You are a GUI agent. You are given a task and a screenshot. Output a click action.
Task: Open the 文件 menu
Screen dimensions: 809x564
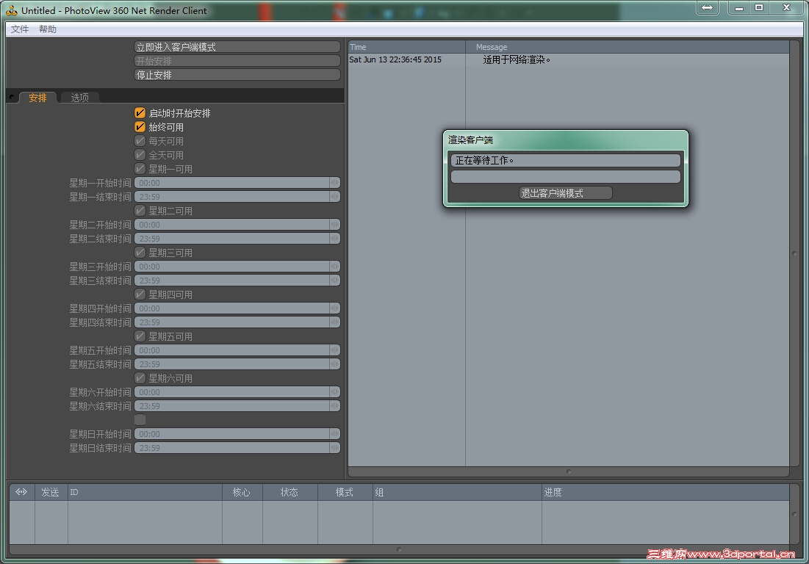point(20,29)
